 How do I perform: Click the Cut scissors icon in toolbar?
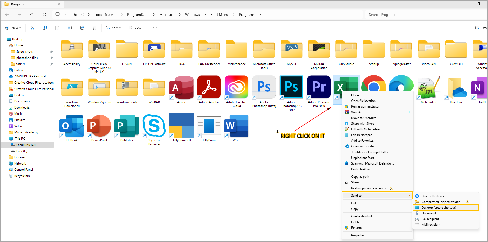[x=32, y=28]
